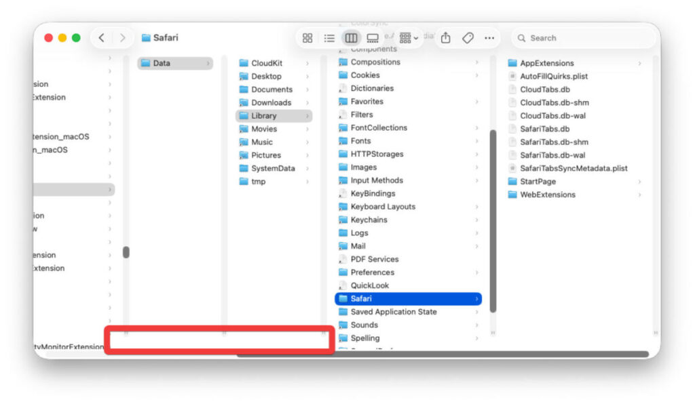Open the AppExtensions folder
This screenshot has width=695, height=404.
click(576, 63)
